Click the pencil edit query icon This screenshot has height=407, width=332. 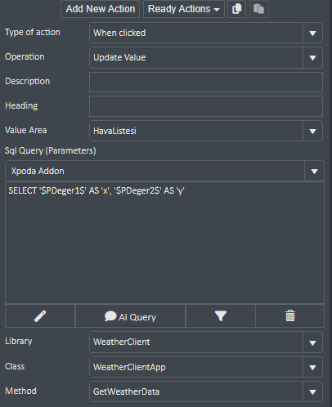point(40,316)
